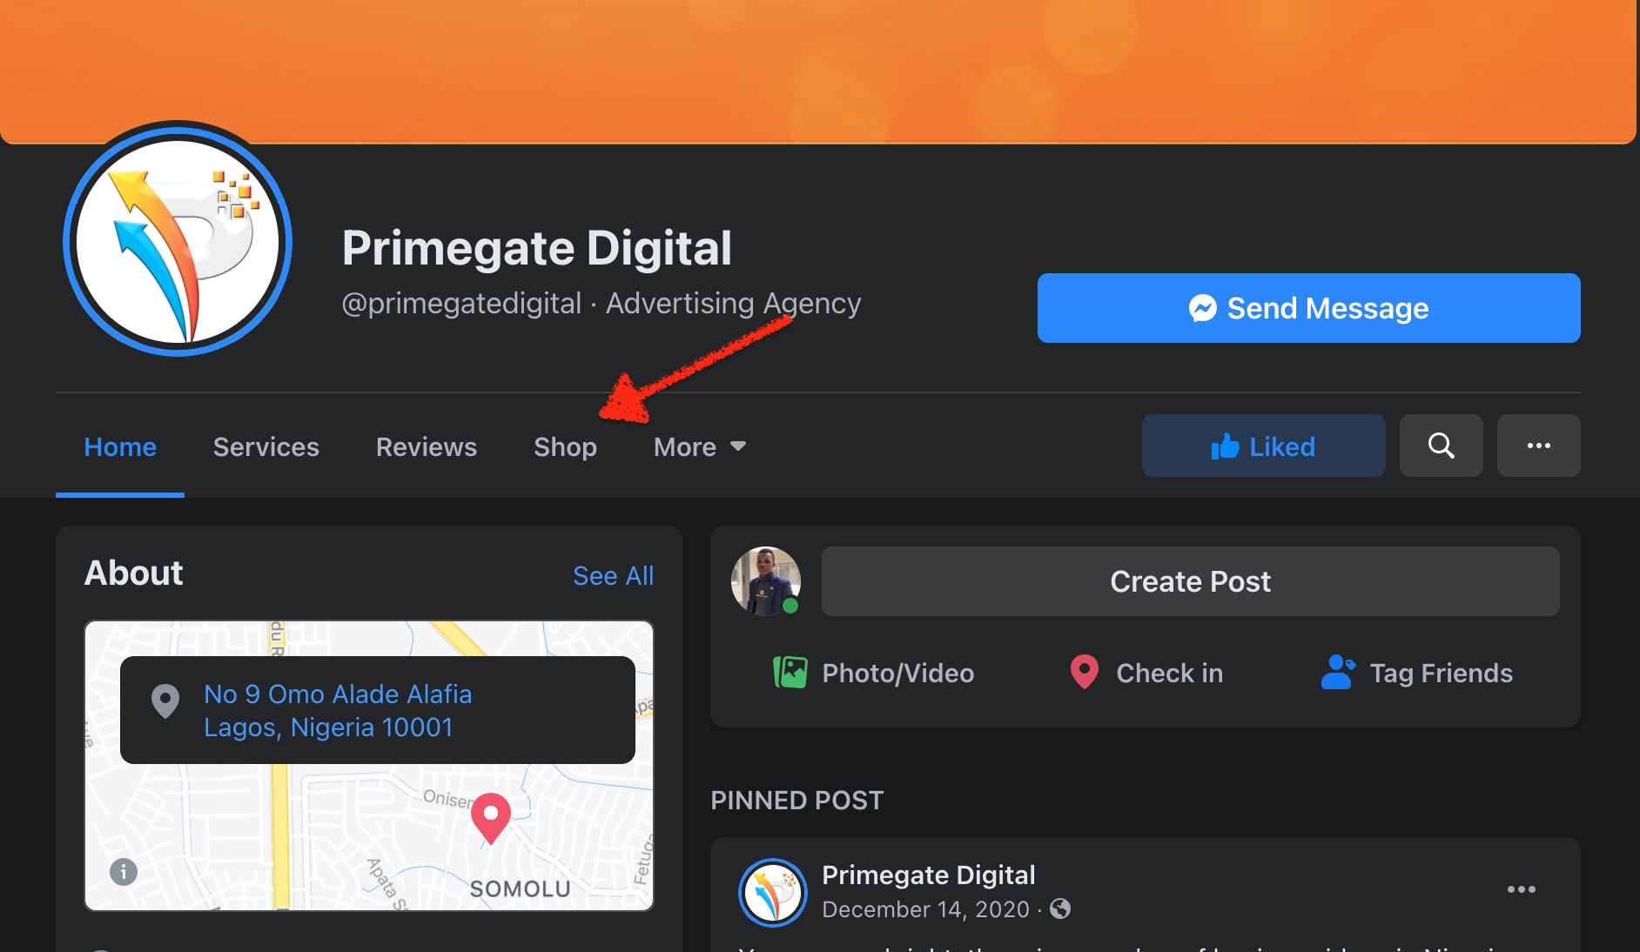Add a Photo/Video to post
Image resolution: width=1640 pixels, height=952 pixels.
[874, 673]
